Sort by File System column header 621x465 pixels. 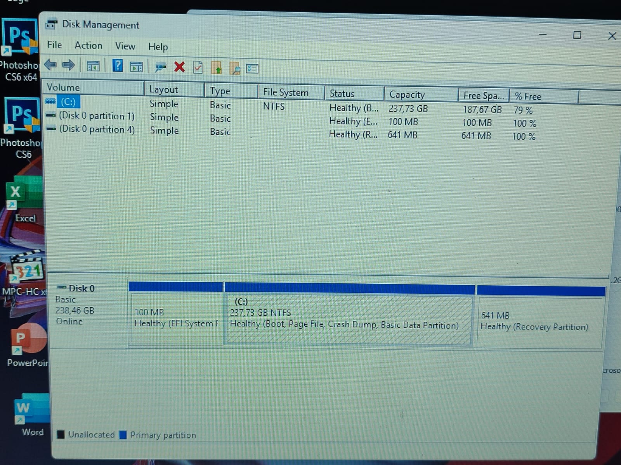coord(286,93)
